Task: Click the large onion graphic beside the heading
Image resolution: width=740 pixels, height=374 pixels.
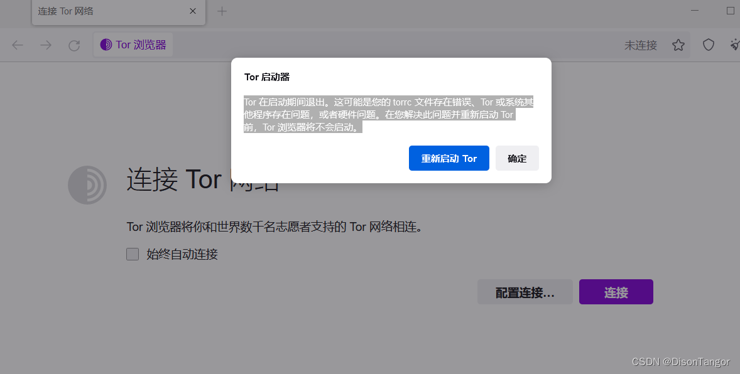Action: click(87, 185)
